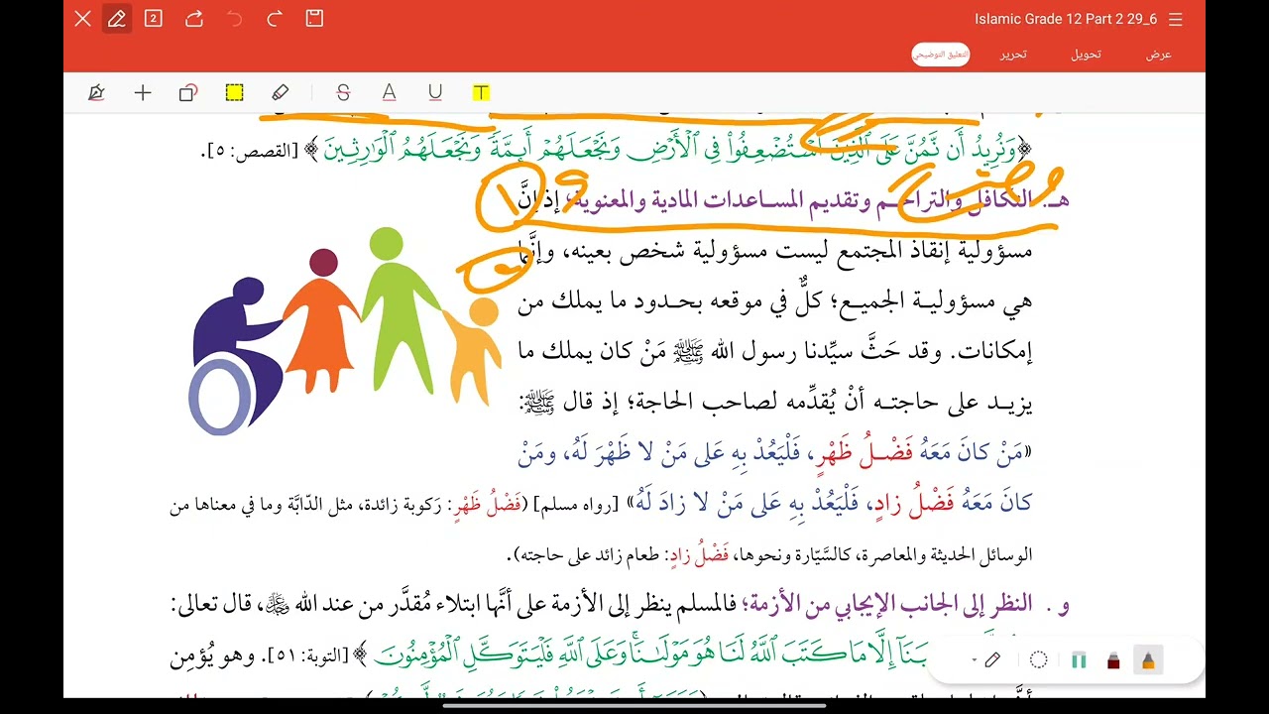
Task: Switch to the تحويل tab
Action: tap(1086, 55)
